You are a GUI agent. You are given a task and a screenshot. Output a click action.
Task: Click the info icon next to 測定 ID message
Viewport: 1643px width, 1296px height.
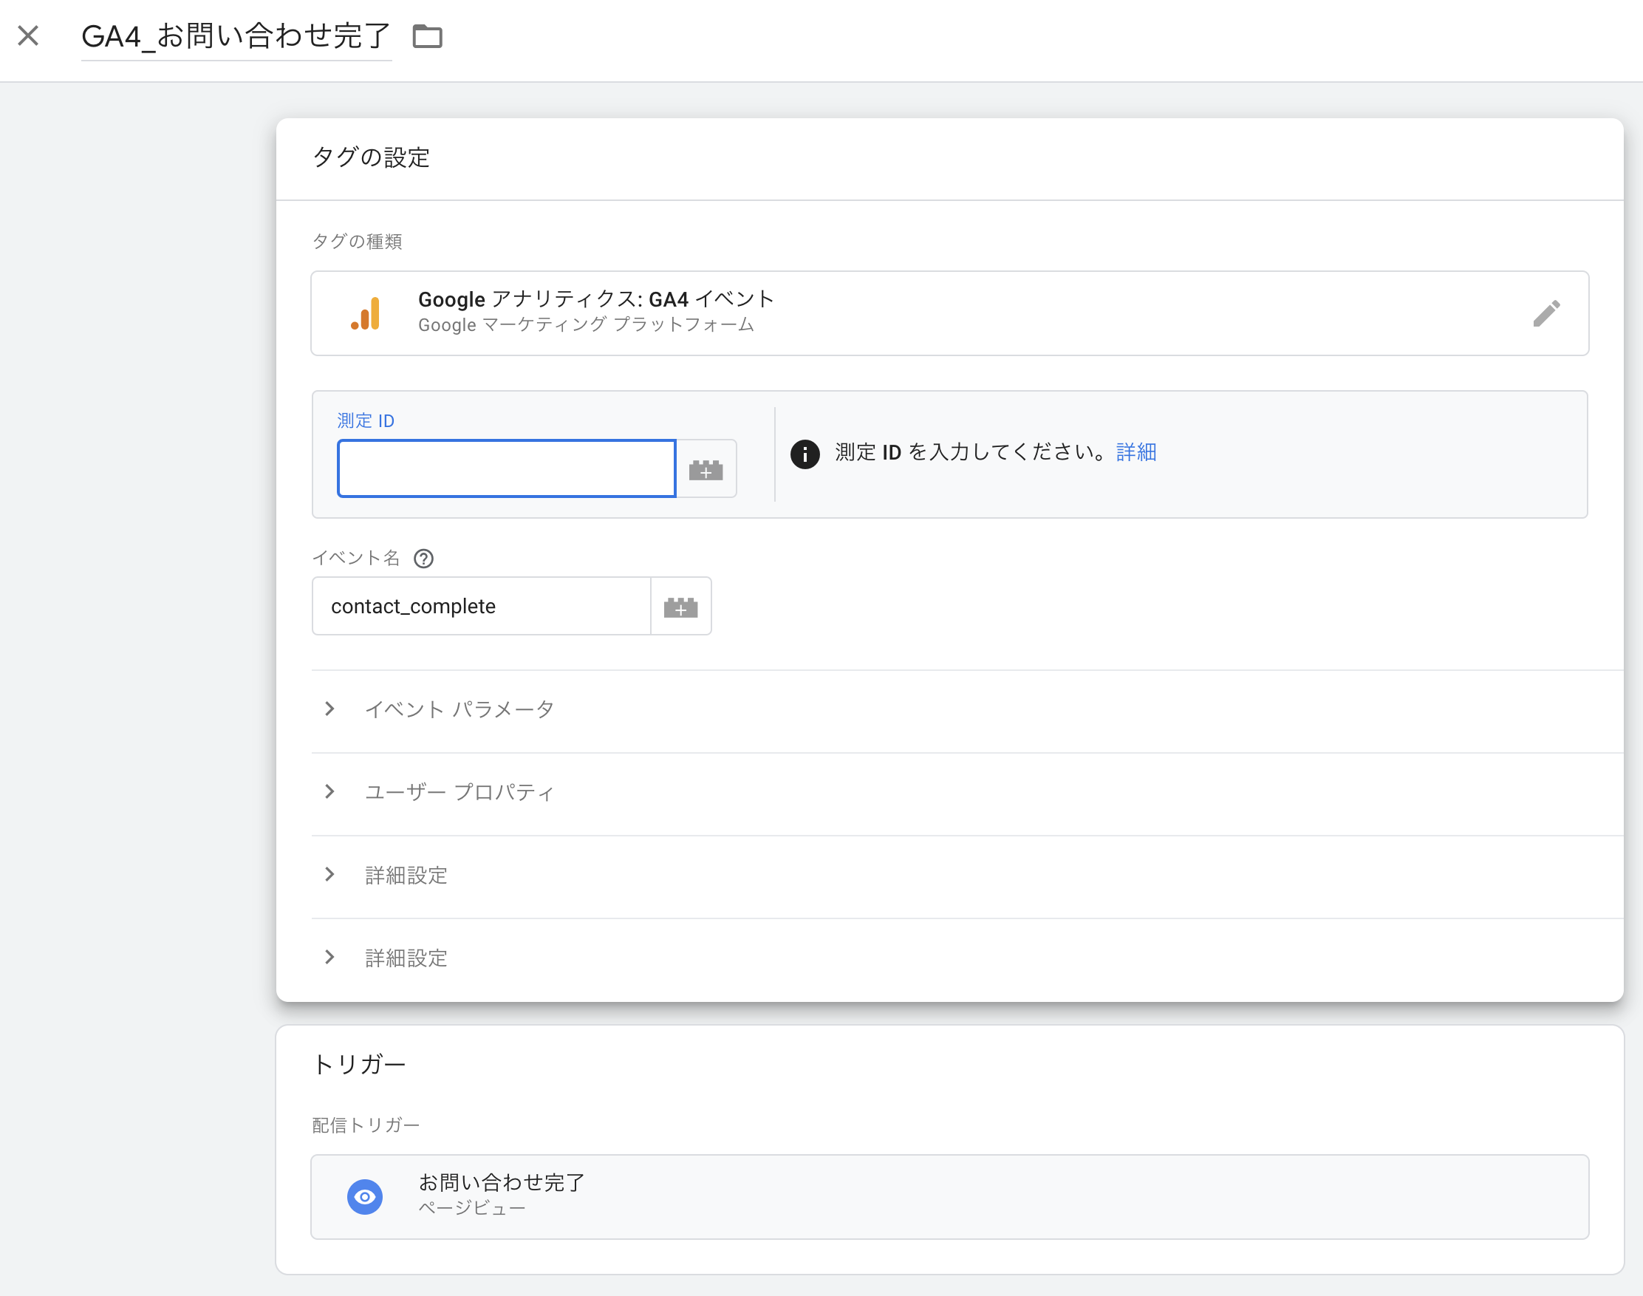pyautogui.click(x=805, y=454)
